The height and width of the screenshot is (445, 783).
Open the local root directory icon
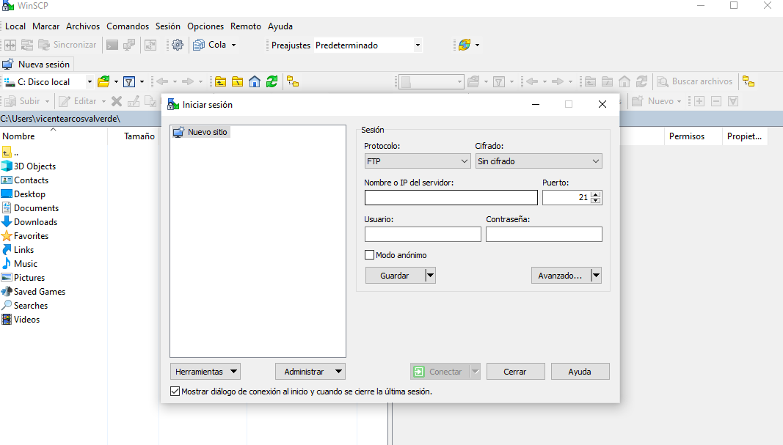(237, 81)
